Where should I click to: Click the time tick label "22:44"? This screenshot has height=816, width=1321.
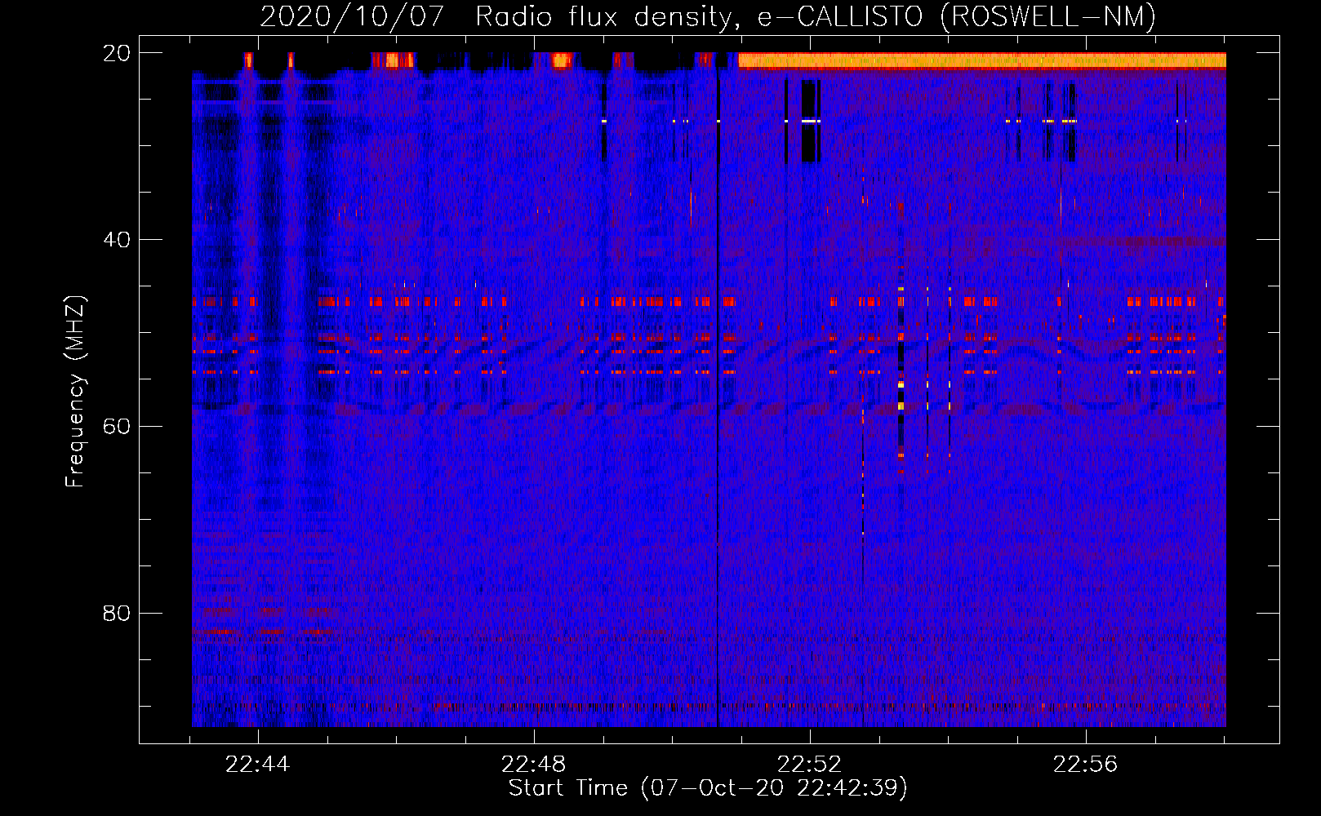pos(258,765)
